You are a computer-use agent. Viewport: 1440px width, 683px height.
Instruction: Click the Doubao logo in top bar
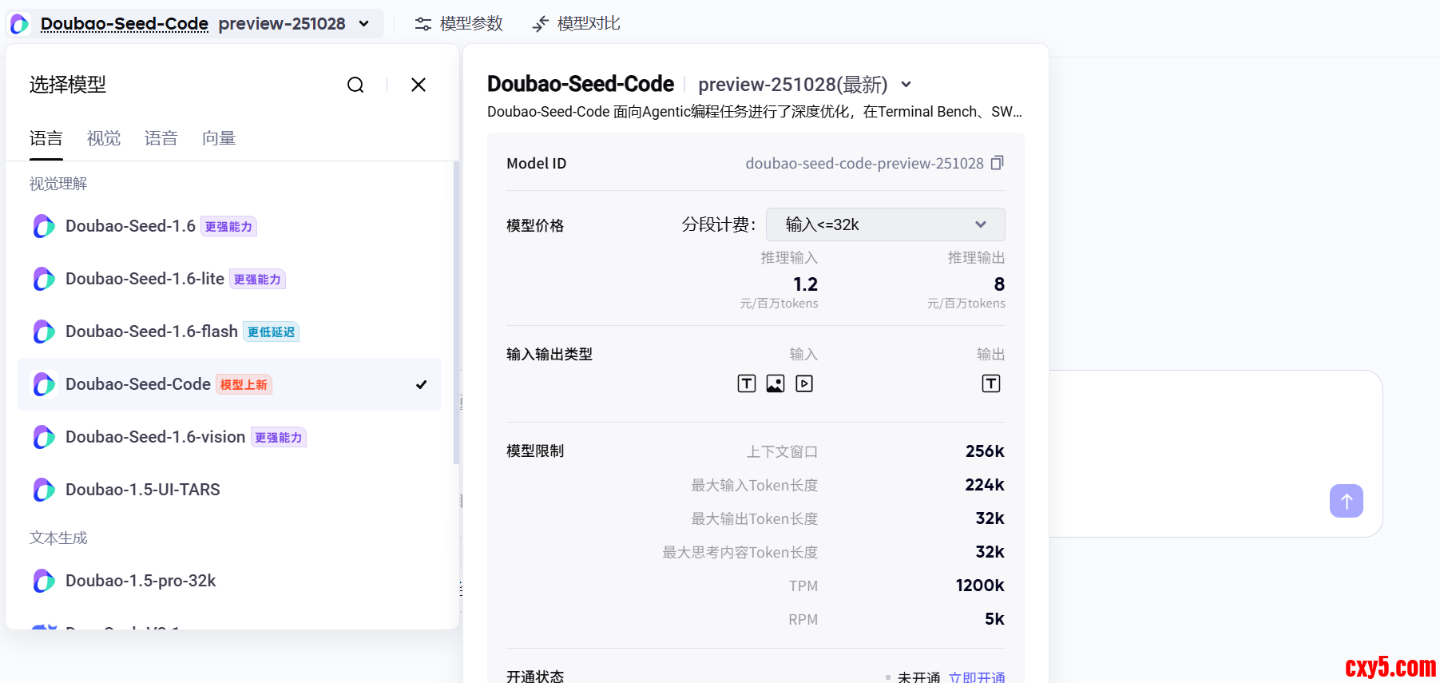[19, 24]
